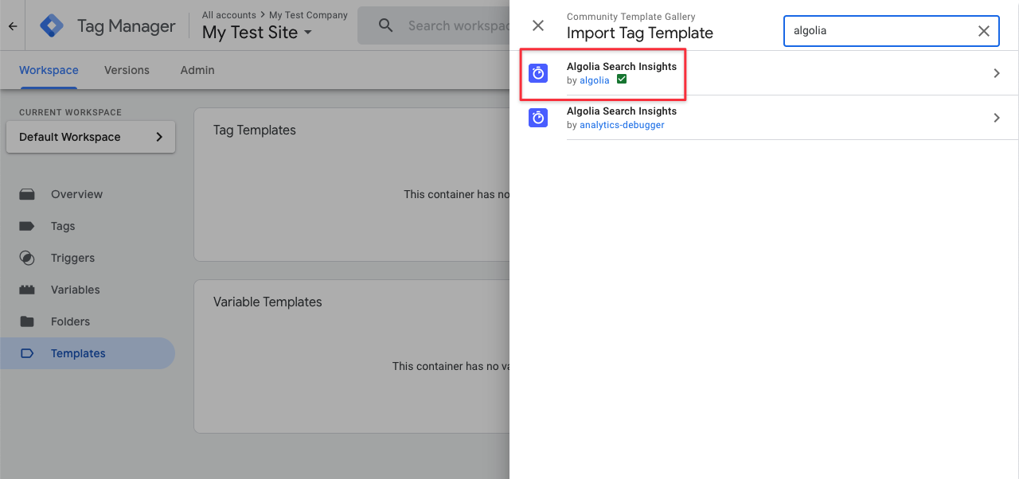1019x479 pixels.
Task: Click the search magnifier in the workspace bar
Action: click(x=385, y=25)
